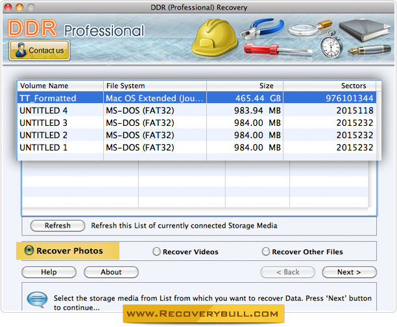This screenshot has height=327, width=397.
Task: Click the stopwatch icon
Action: pos(331,45)
